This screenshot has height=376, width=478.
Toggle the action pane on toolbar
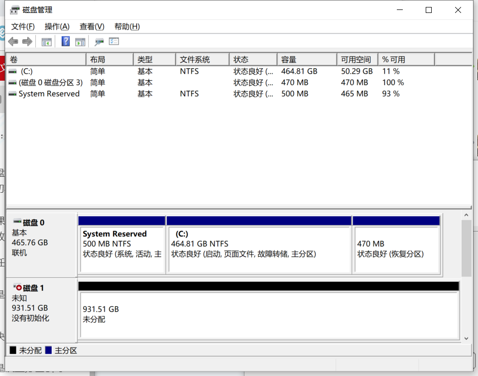coord(79,41)
